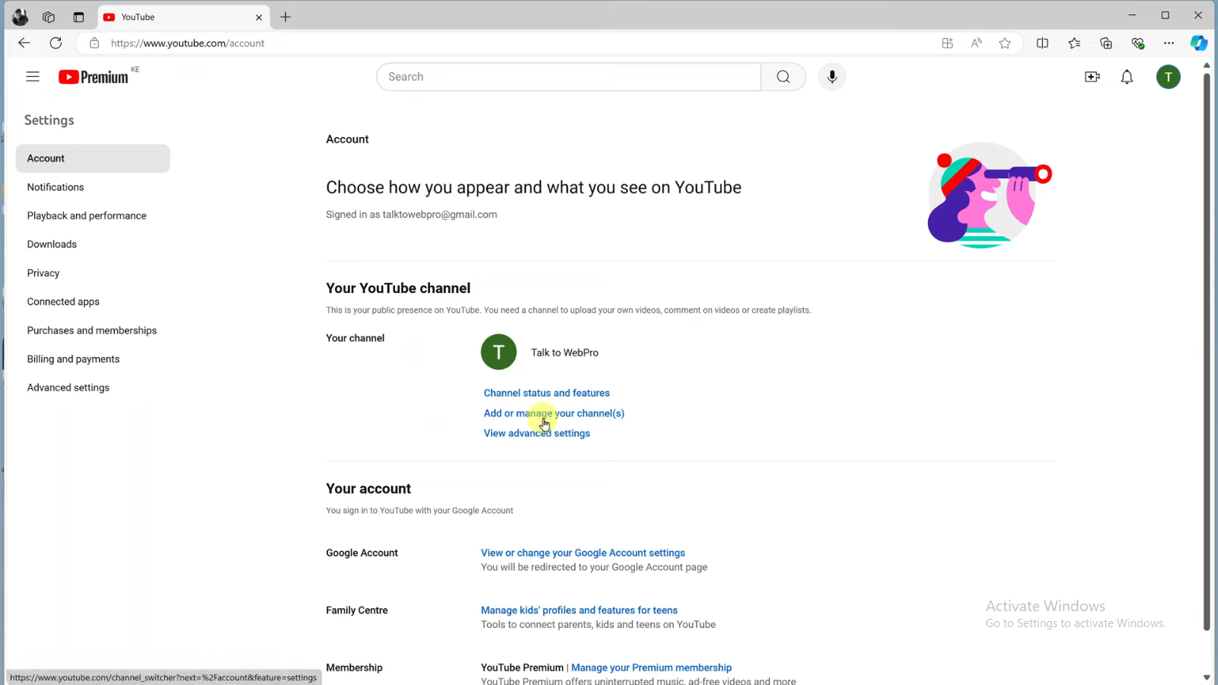Screen dimensions: 1218x685
Task: Open Collections icon in toolbar
Action: pos(1106,43)
